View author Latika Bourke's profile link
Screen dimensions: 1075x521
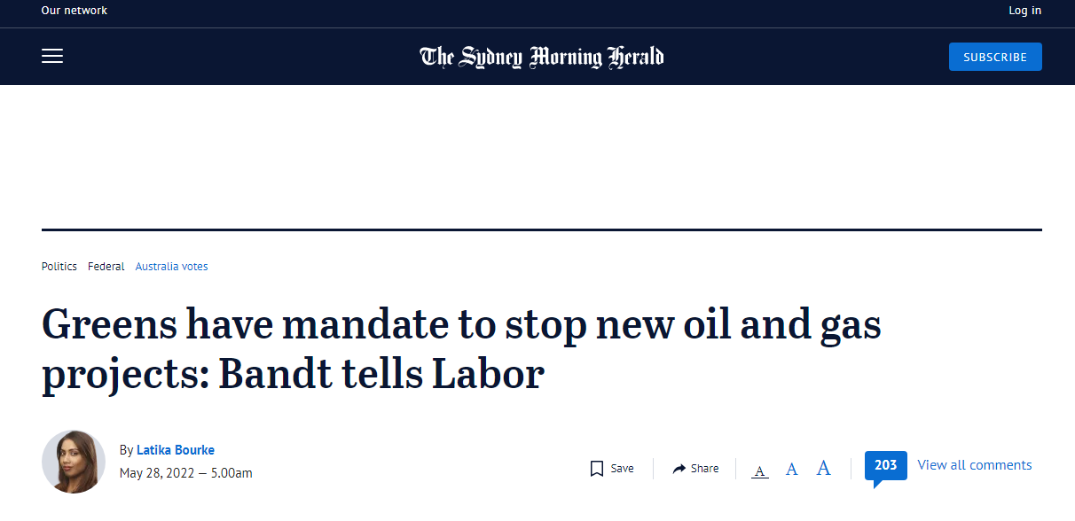coord(176,450)
